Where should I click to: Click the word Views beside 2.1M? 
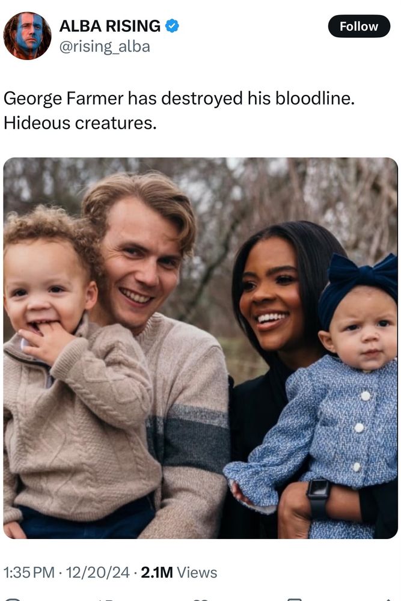click(197, 572)
